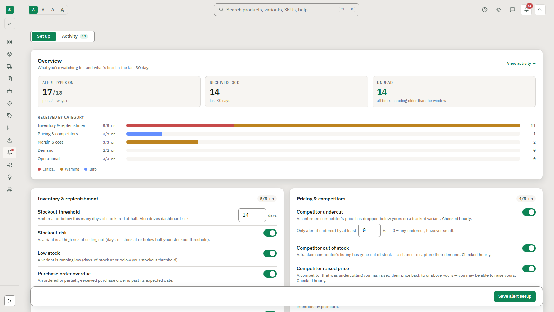Click the Overview heading
This screenshot has width=554, height=312.
pyautogui.click(x=50, y=61)
